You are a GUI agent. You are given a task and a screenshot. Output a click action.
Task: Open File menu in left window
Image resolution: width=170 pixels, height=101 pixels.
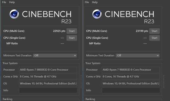click(4, 2)
